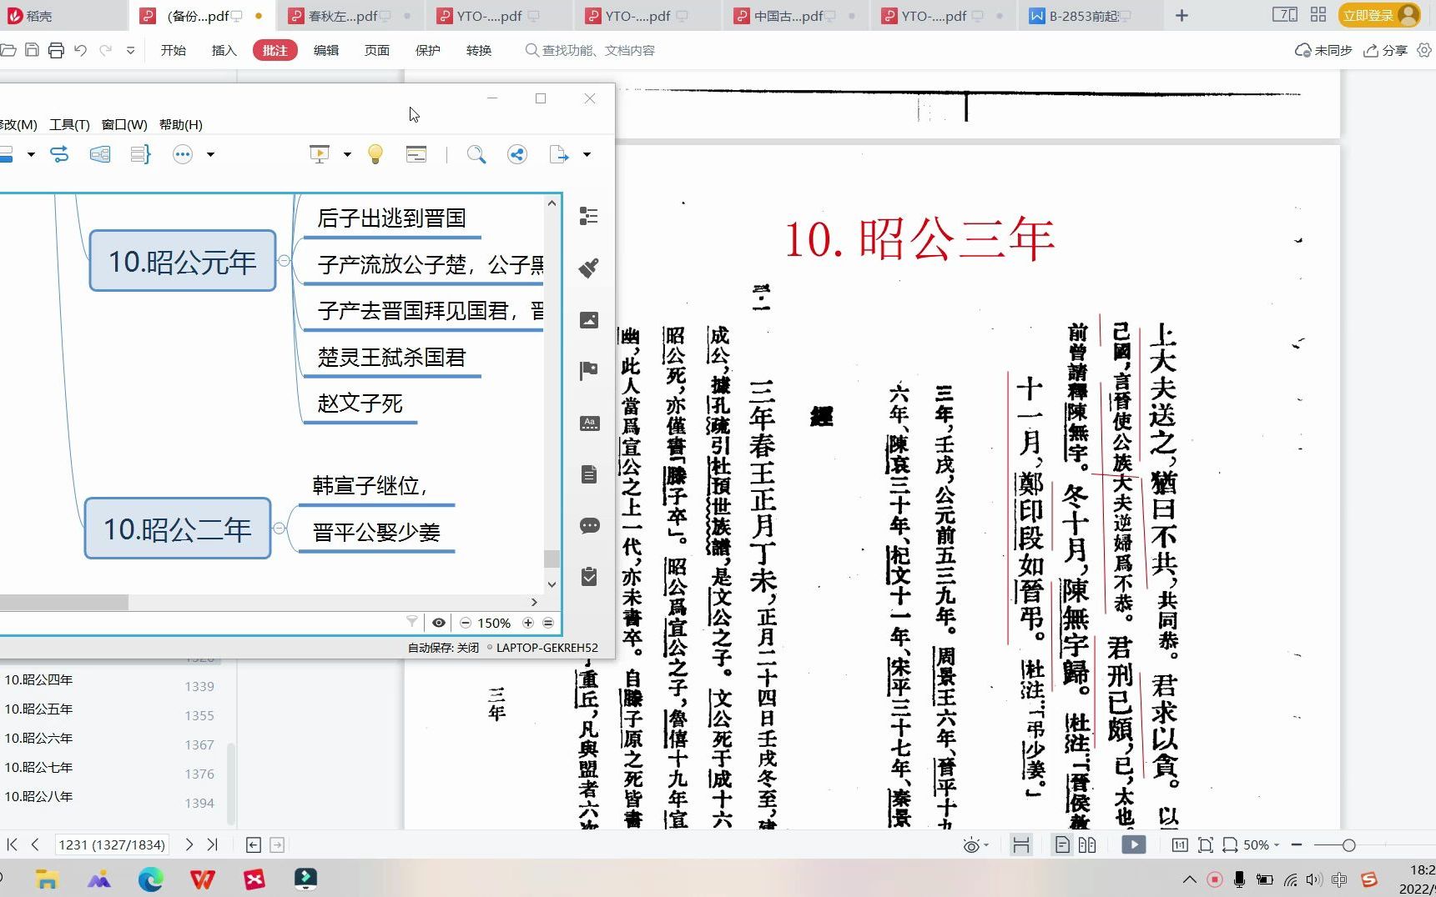Click the XMind zoom in plus button
Viewport: 1436px width, 897px height.
(x=528, y=623)
